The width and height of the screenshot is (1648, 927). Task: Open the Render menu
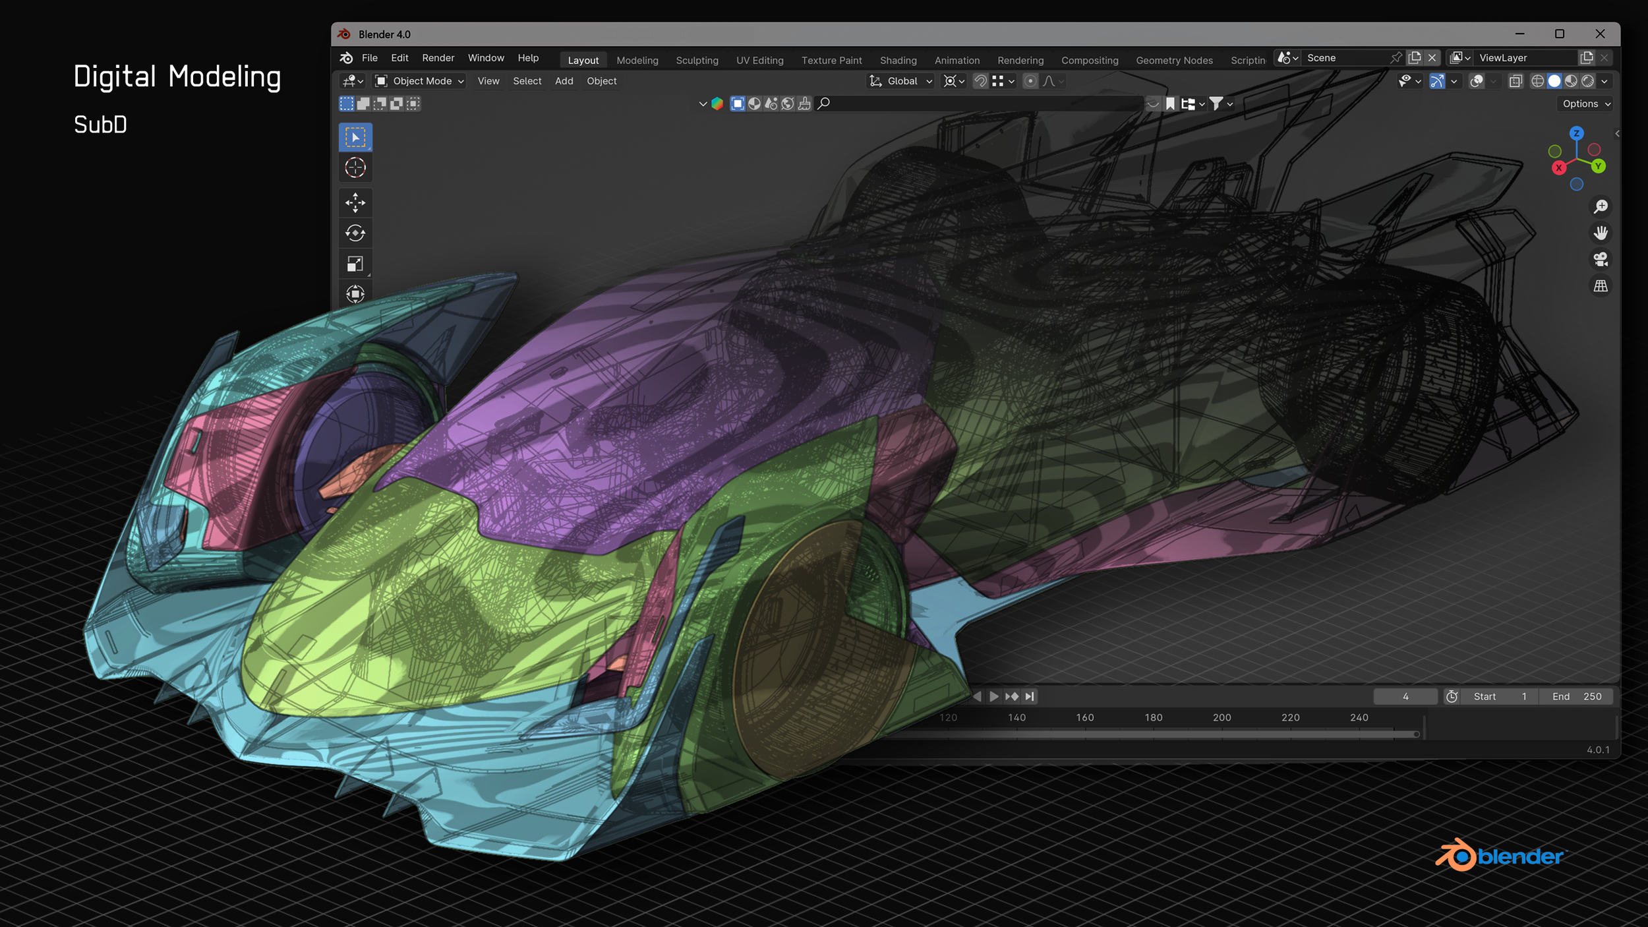click(x=438, y=58)
